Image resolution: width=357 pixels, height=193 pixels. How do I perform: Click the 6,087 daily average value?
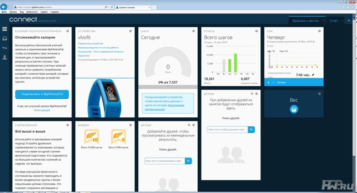pyautogui.click(x=245, y=79)
